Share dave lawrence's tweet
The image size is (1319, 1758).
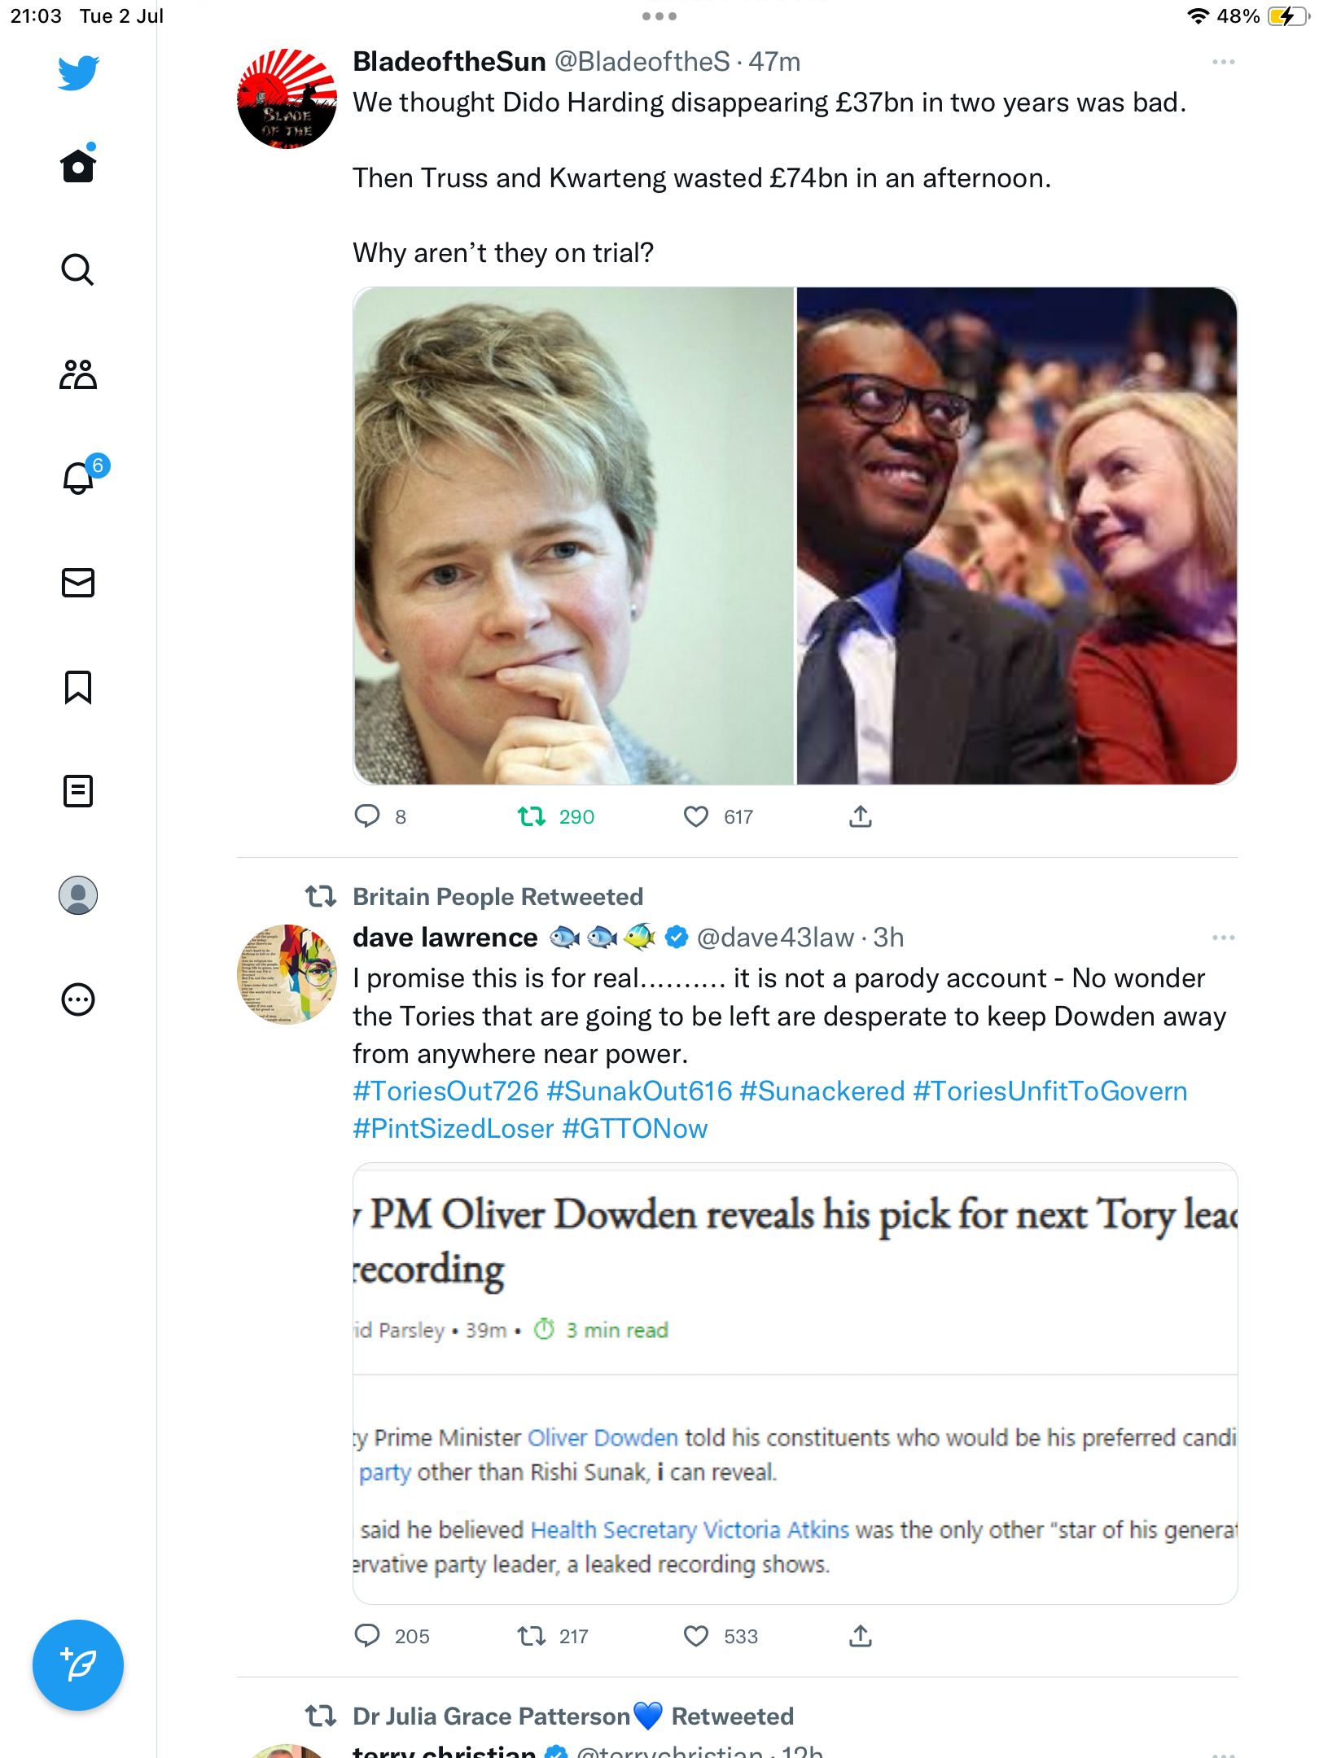pos(861,1636)
